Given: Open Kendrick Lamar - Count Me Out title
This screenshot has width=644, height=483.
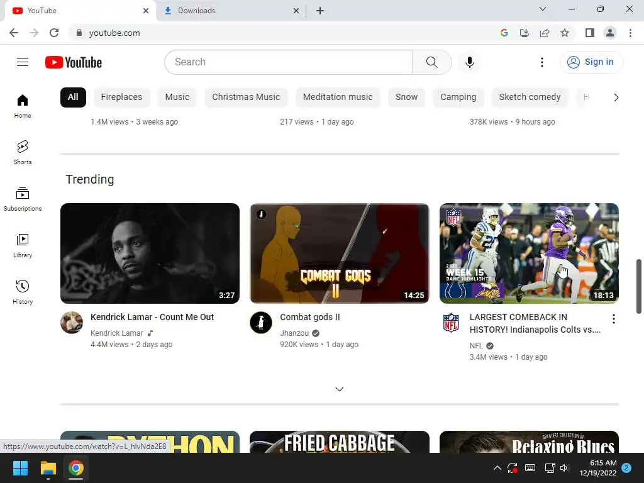Looking at the screenshot, I should pos(152,317).
